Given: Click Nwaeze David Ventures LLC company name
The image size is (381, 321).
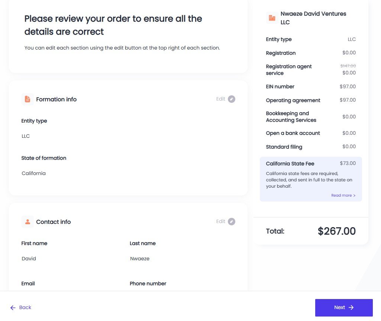Looking at the screenshot, I should point(313,18).
